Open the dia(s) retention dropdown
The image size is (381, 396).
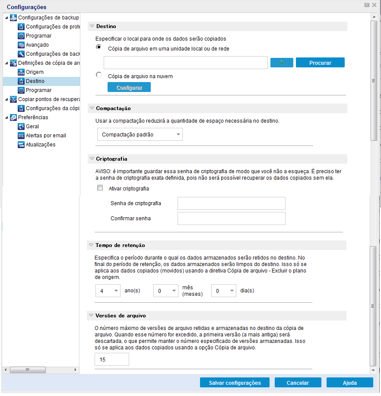click(224, 291)
